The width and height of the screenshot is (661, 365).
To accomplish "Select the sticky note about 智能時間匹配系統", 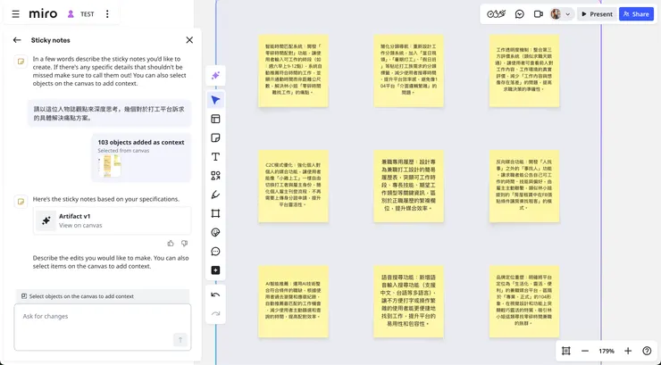I will (293, 71).
